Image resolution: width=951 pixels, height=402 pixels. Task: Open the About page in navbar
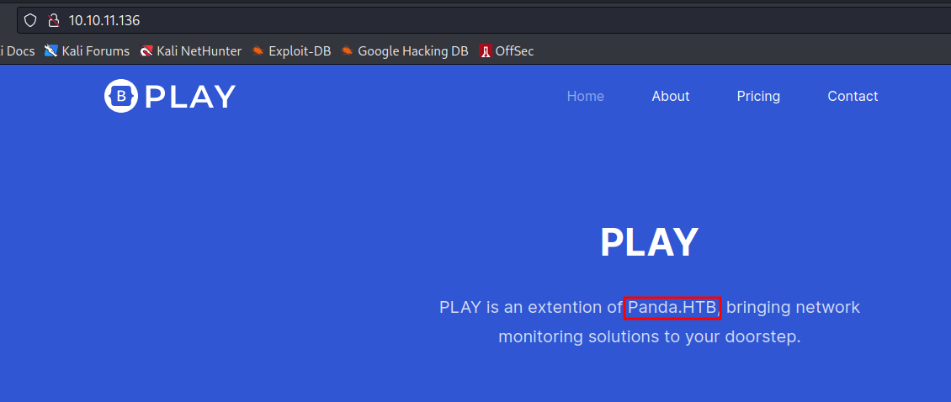click(670, 96)
